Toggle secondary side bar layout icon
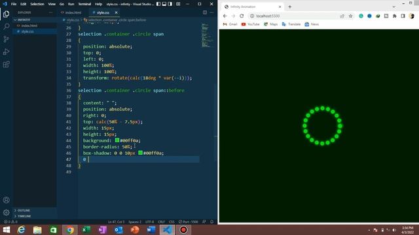Viewport: 419px width, 235px height. [x=170, y=4]
